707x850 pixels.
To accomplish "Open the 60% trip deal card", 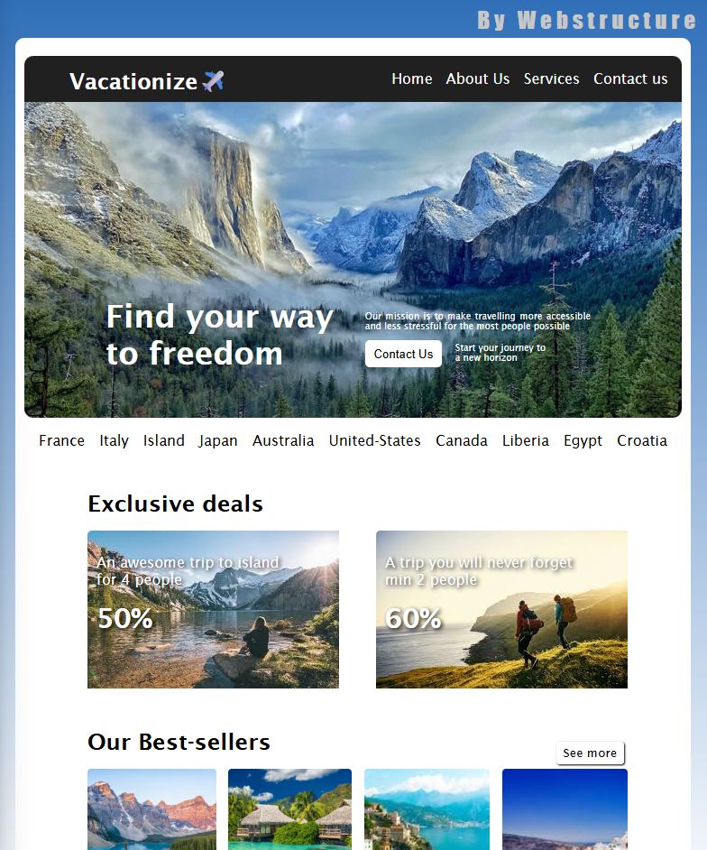I will pos(501,609).
